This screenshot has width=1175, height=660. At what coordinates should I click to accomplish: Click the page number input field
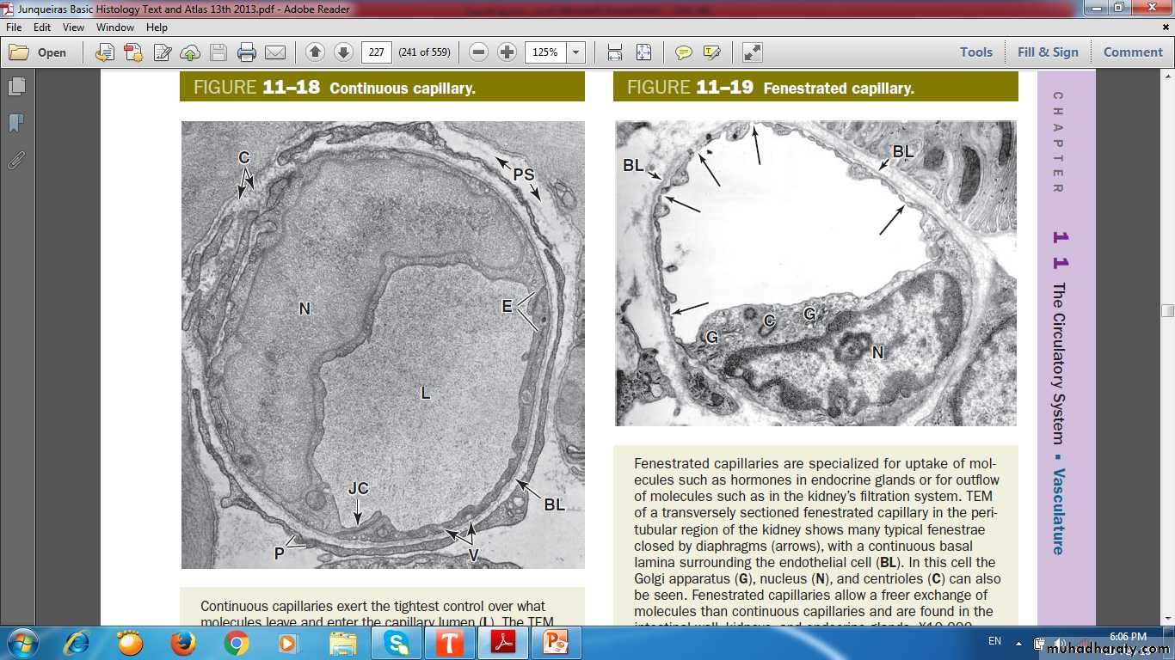(376, 52)
